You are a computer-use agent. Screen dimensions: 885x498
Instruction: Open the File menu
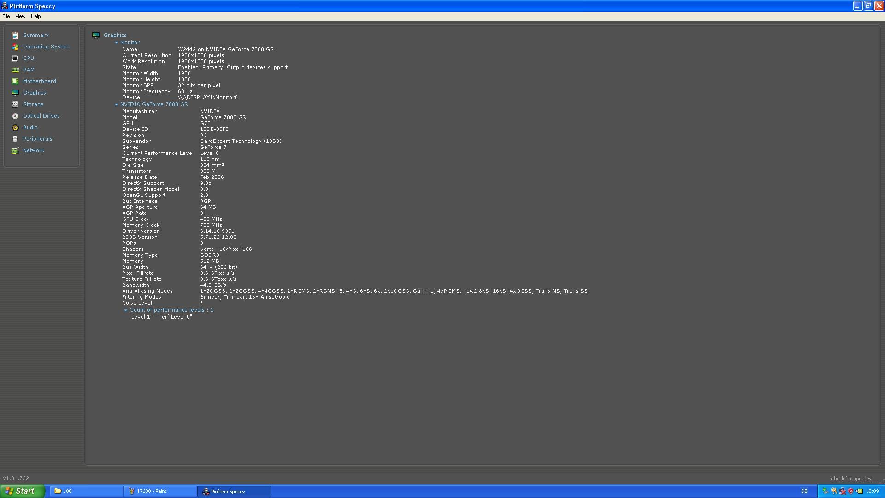[x=6, y=16]
